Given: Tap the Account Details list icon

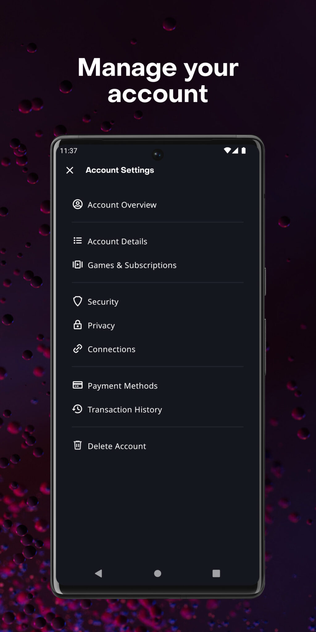Looking at the screenshot, I should click(77, 241).
